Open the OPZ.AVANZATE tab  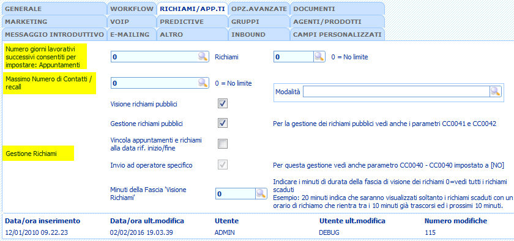click(259, 9)
